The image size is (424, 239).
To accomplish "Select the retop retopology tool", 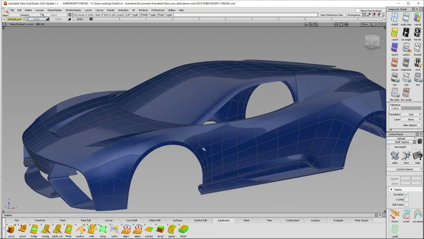I will click(x=103, y=229).
